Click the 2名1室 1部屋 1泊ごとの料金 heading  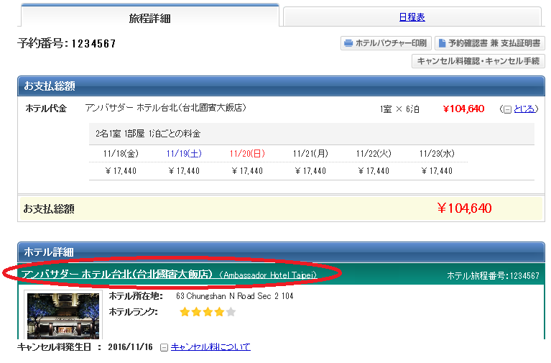pyautogui.click(x=148, y=134)
